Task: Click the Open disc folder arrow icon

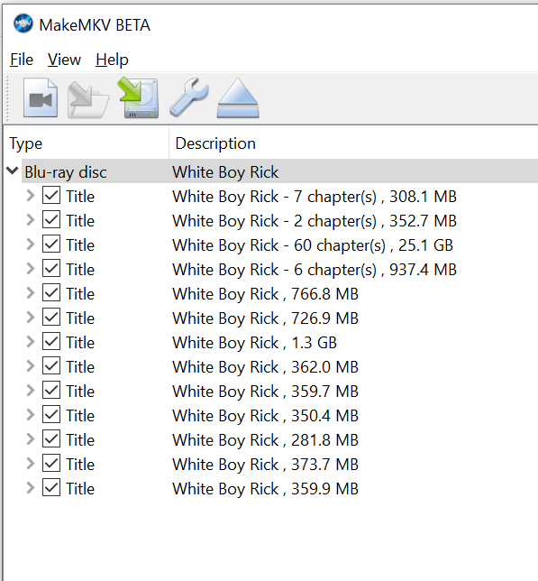Action: pos(88,98)
